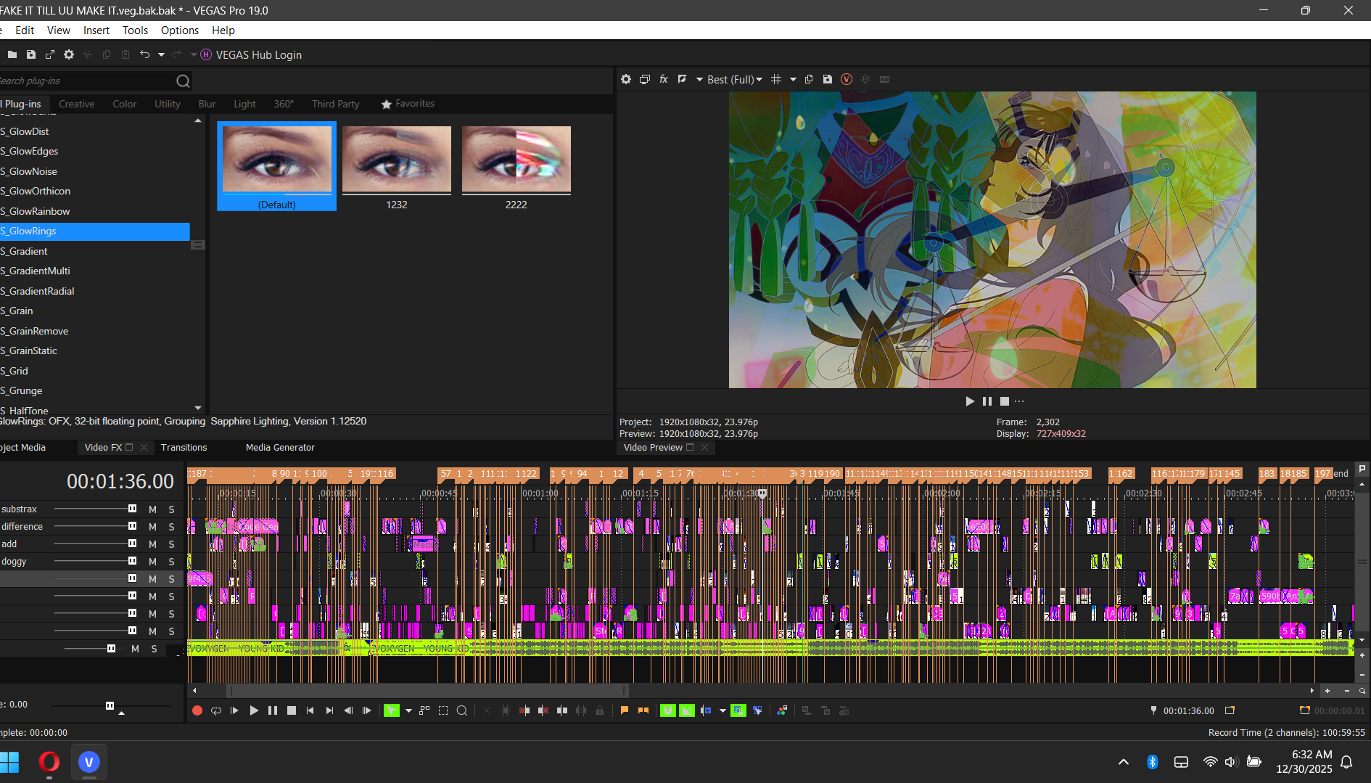The height and width of the screenshot is (783, 1371).
Task: Click the record button in transport bar
Action: 197,710
